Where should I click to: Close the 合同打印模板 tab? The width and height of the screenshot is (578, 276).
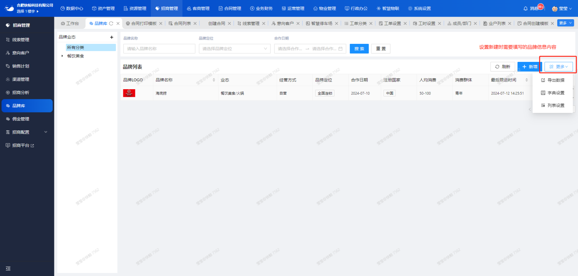tap(161, 23)
